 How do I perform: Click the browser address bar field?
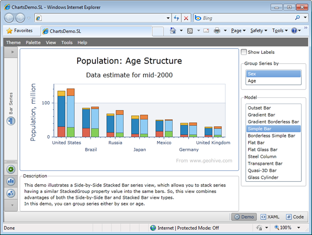104,18
